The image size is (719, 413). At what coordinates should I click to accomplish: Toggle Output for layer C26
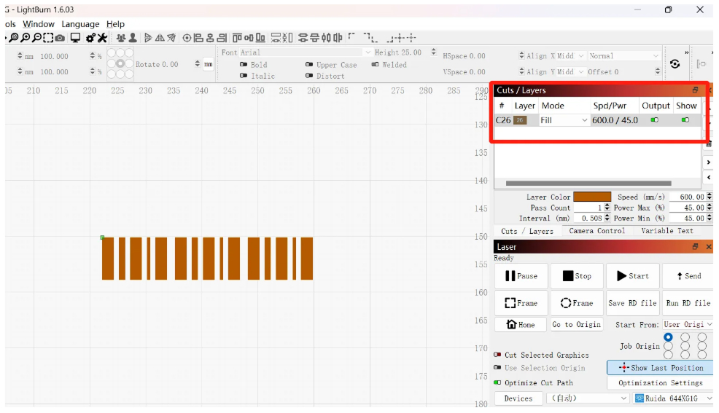(654, 120)
